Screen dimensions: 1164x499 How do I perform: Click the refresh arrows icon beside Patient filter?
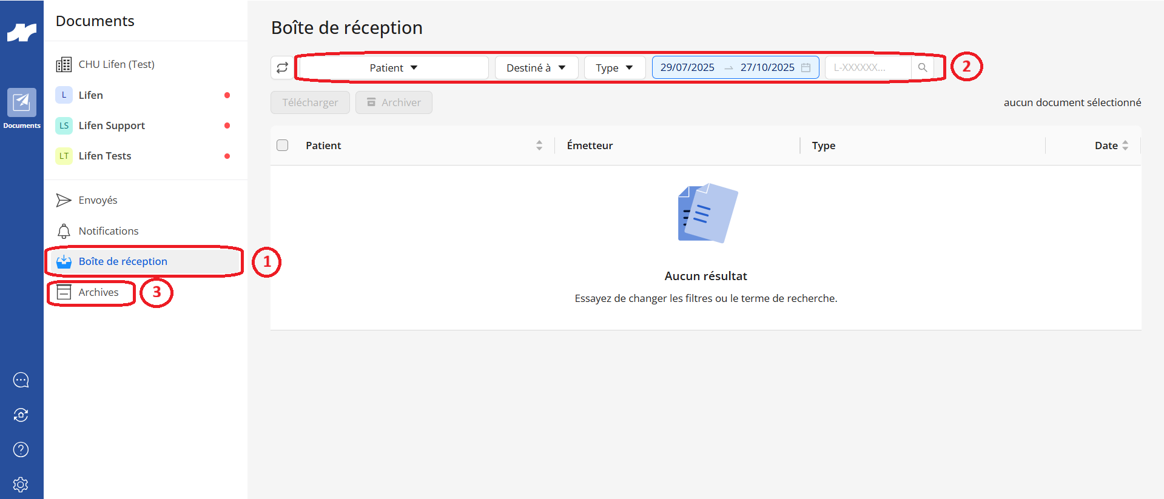tap(282, 67)
